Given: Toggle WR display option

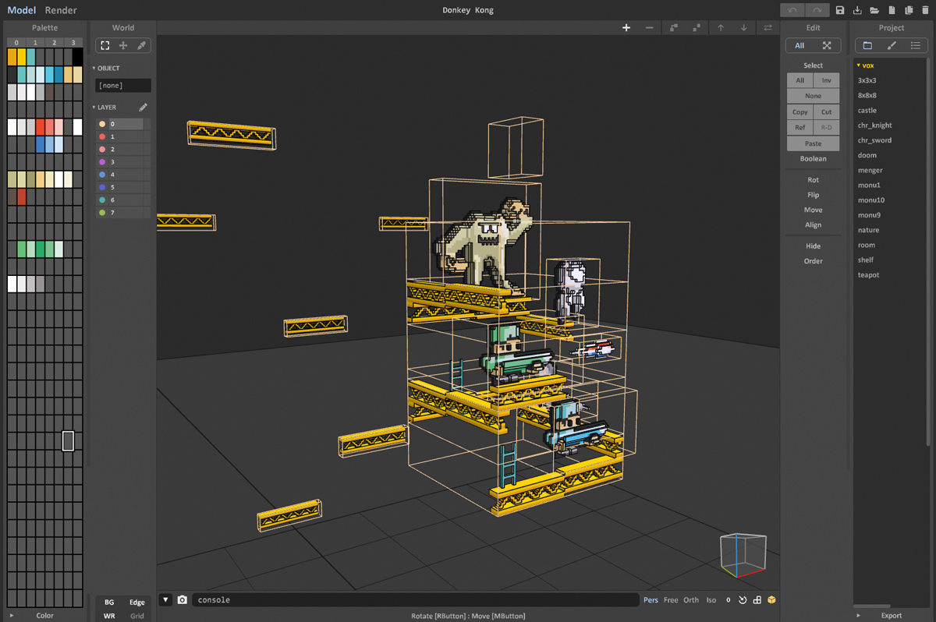Looking at the screenshot, I should (x=109, y=616).
